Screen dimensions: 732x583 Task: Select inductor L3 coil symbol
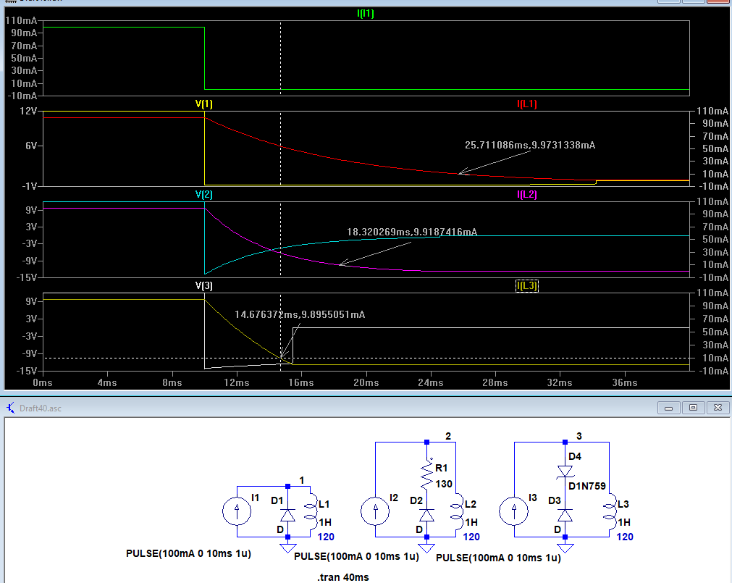point(610,511)
